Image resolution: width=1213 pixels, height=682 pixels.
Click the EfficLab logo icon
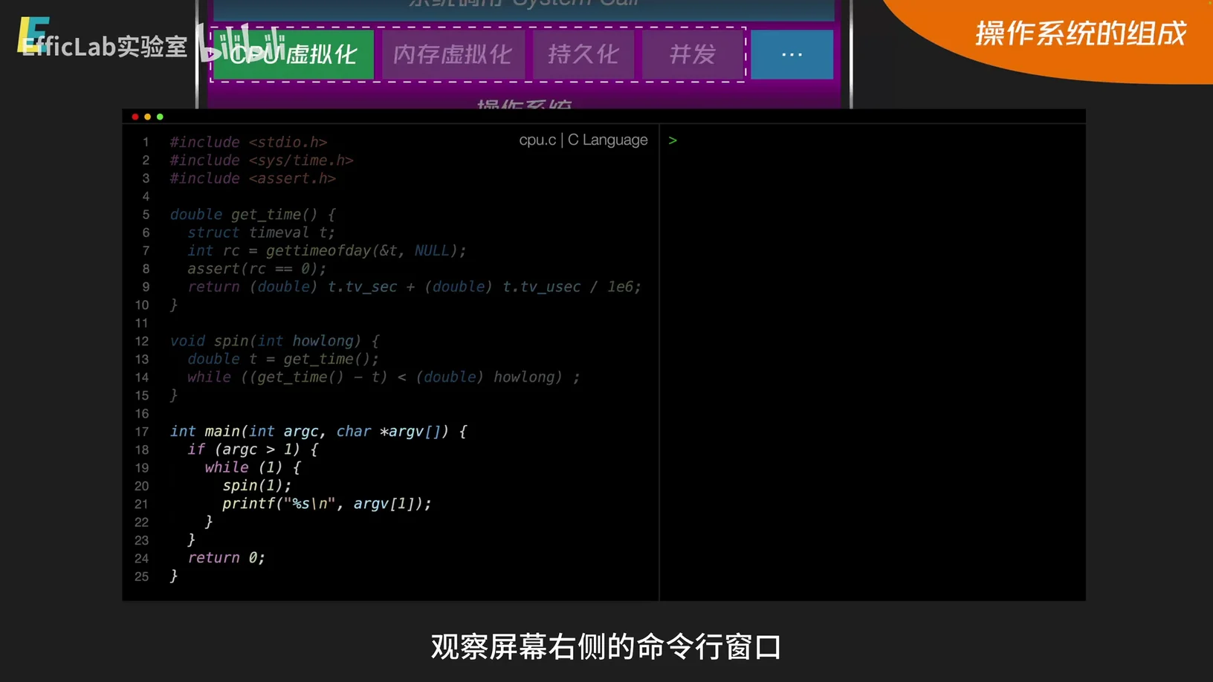coord(33,34)
